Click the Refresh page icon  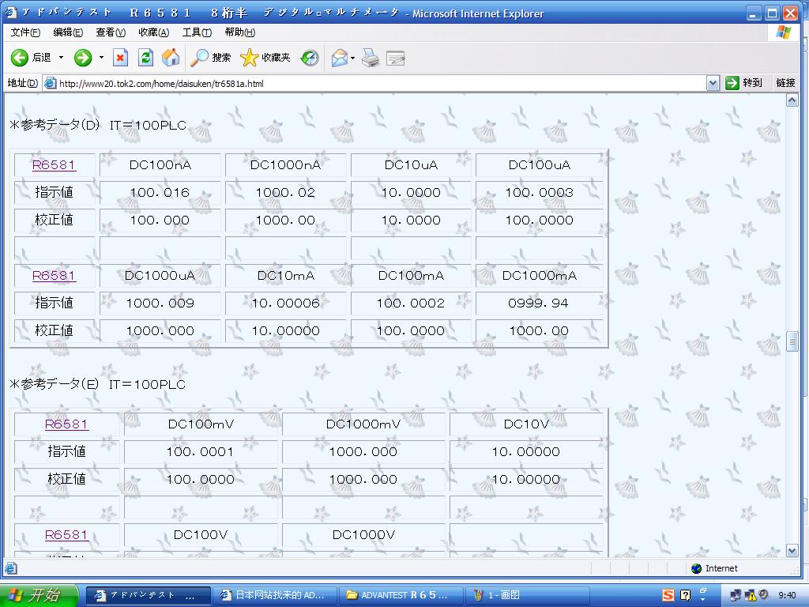point(146,58)
